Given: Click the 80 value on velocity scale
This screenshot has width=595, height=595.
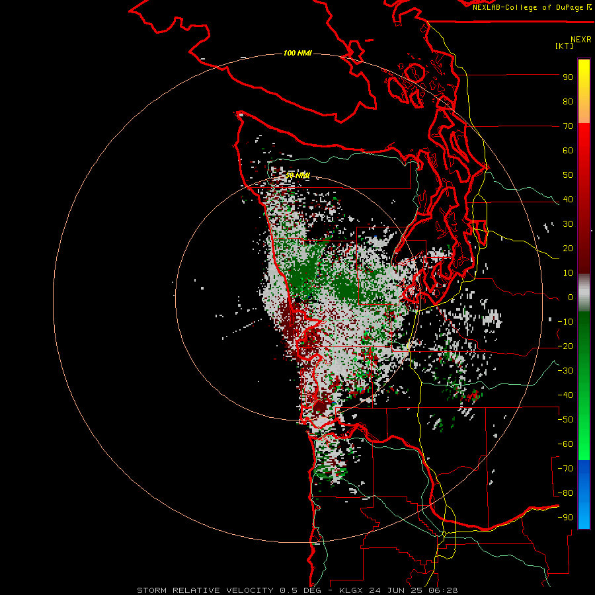Looking at the screenshot, I should pos(568,102).
